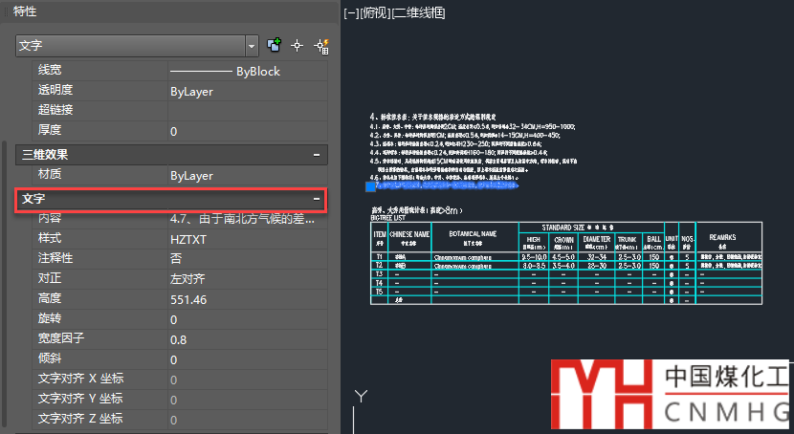Click the Select Objects crosshair icon
Screen dimensions: 794x434
(x=298, y=45)
